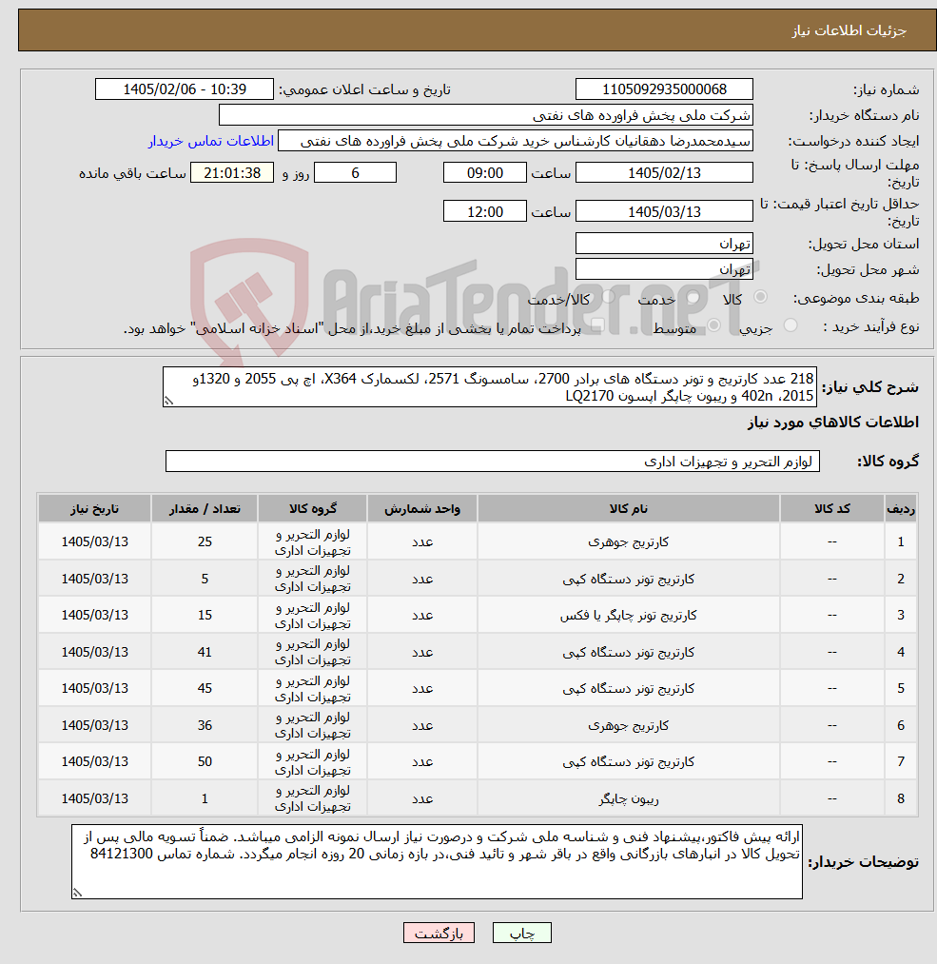Click the announcement date field 1405/02/06 - 10:39
Screen dimensions: 937x964
tap(185, 89)
